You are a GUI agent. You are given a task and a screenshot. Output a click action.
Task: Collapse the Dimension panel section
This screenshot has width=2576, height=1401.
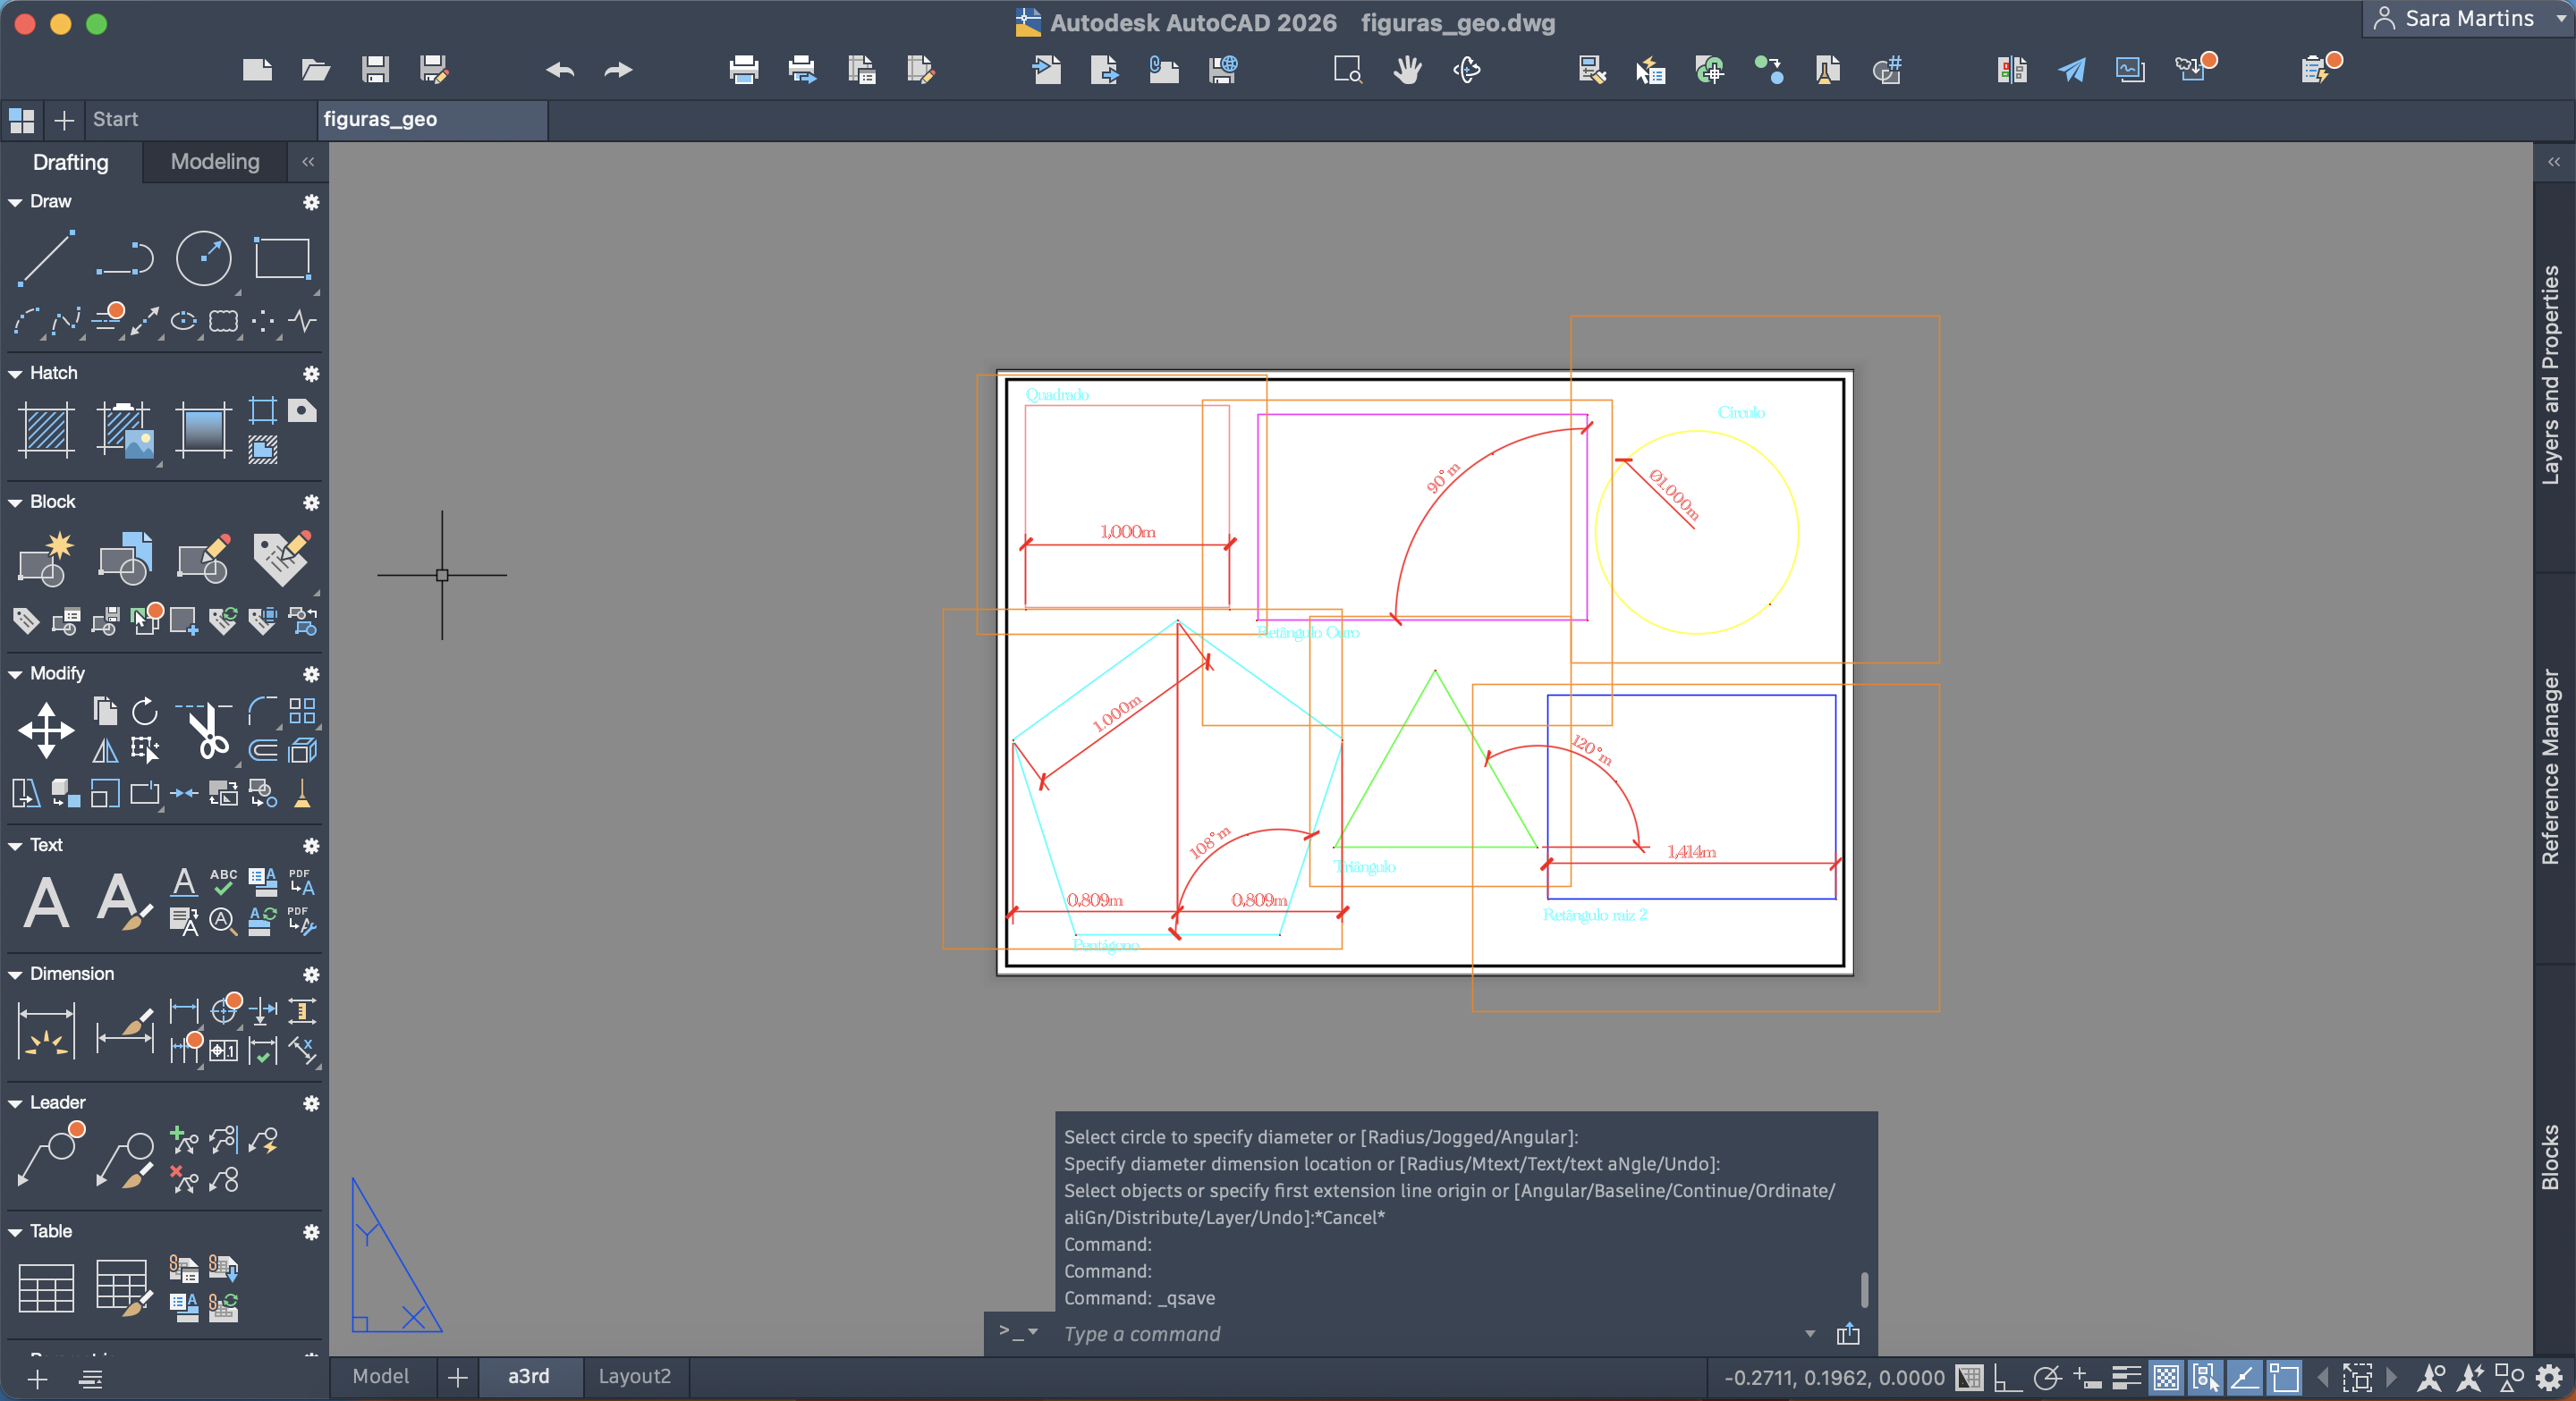coord(15,975)
